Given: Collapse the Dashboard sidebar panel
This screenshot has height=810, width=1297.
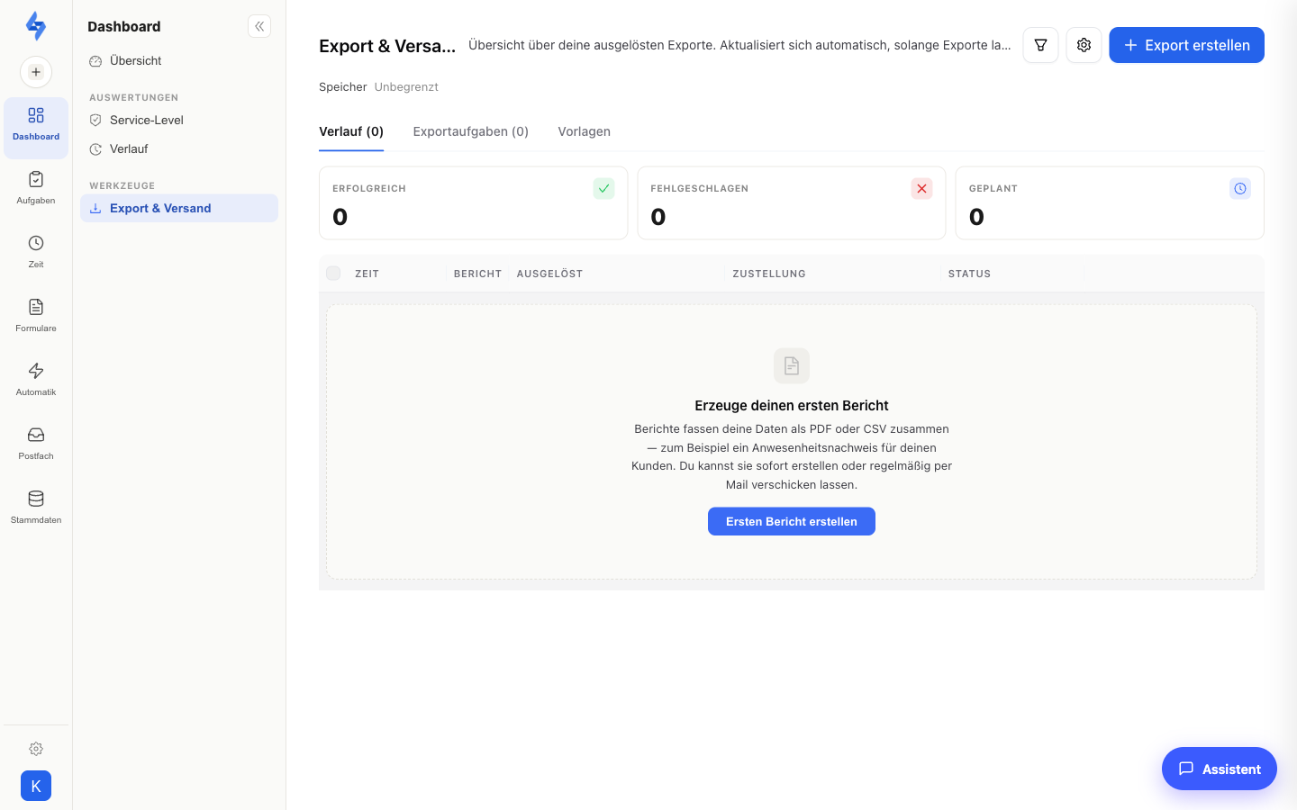Looking at the screenshot, I should (x=259, y=26).
